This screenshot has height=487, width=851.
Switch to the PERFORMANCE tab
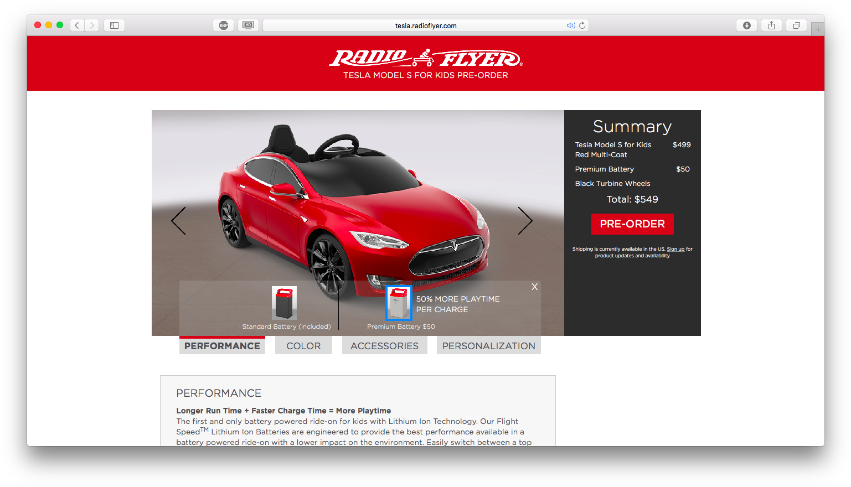click(x=222, y=345)
